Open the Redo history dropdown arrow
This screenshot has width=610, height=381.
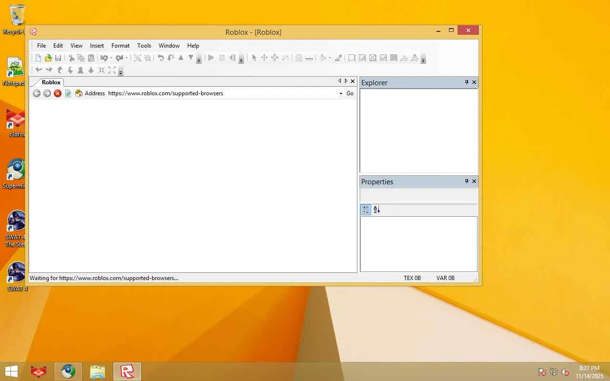(x=126, y=58)
